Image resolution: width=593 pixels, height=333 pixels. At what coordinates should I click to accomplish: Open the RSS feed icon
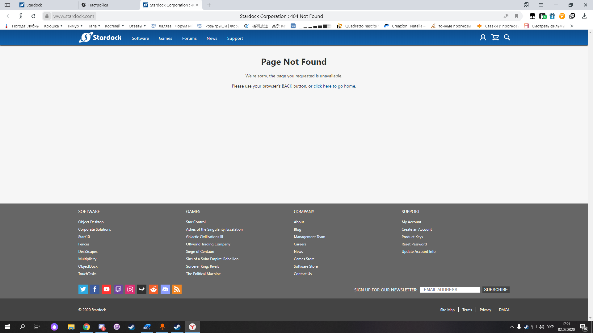(177, 289)
